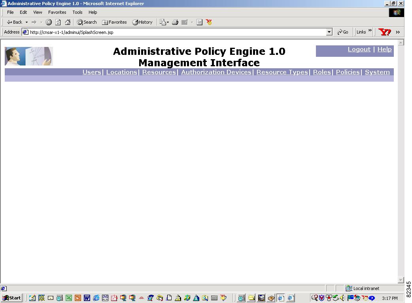This screenshot has width=412, height=303.
Task: Launch PowerPoint from quick launch
Action: [x=78, y=298]
